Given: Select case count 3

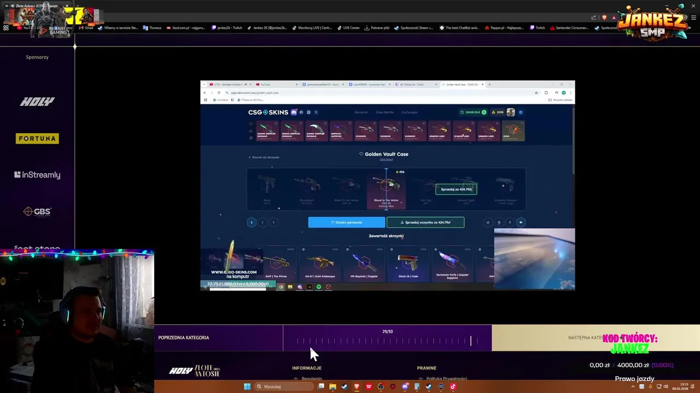Looking at the screenshot, I should pyautogui.click(x=273, y=222).
